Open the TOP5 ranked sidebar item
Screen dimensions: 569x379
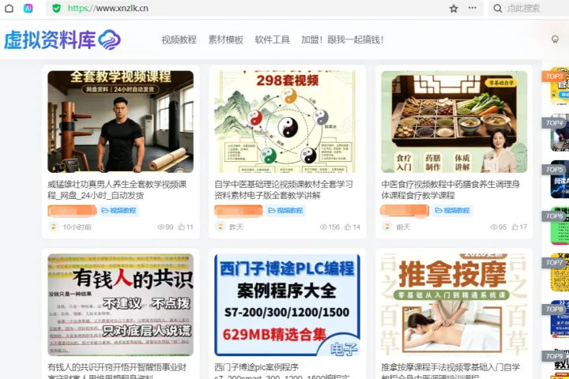556,179
